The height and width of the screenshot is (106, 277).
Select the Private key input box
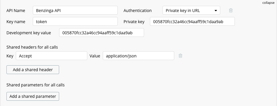pos(192,22)
